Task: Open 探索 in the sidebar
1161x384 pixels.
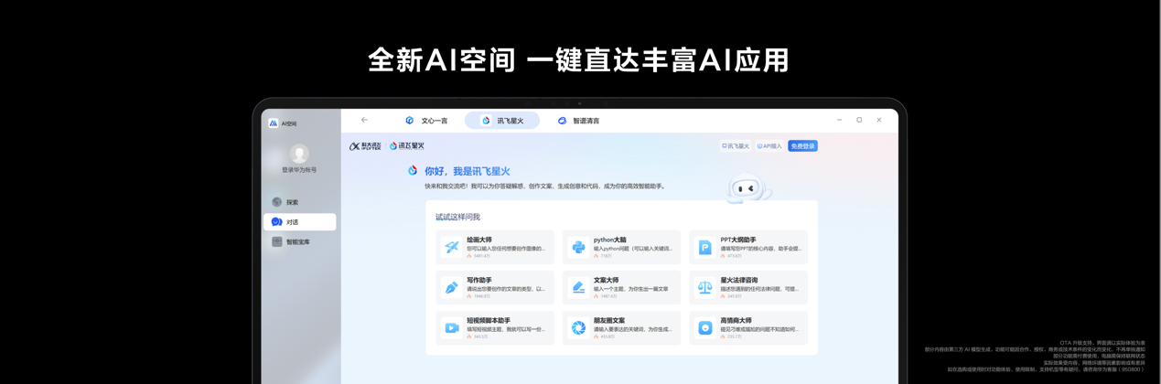Action: 291,202
